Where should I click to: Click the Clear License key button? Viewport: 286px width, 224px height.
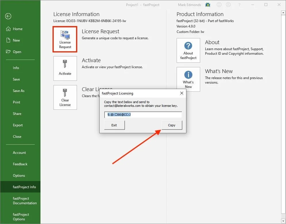click(65, 97)
